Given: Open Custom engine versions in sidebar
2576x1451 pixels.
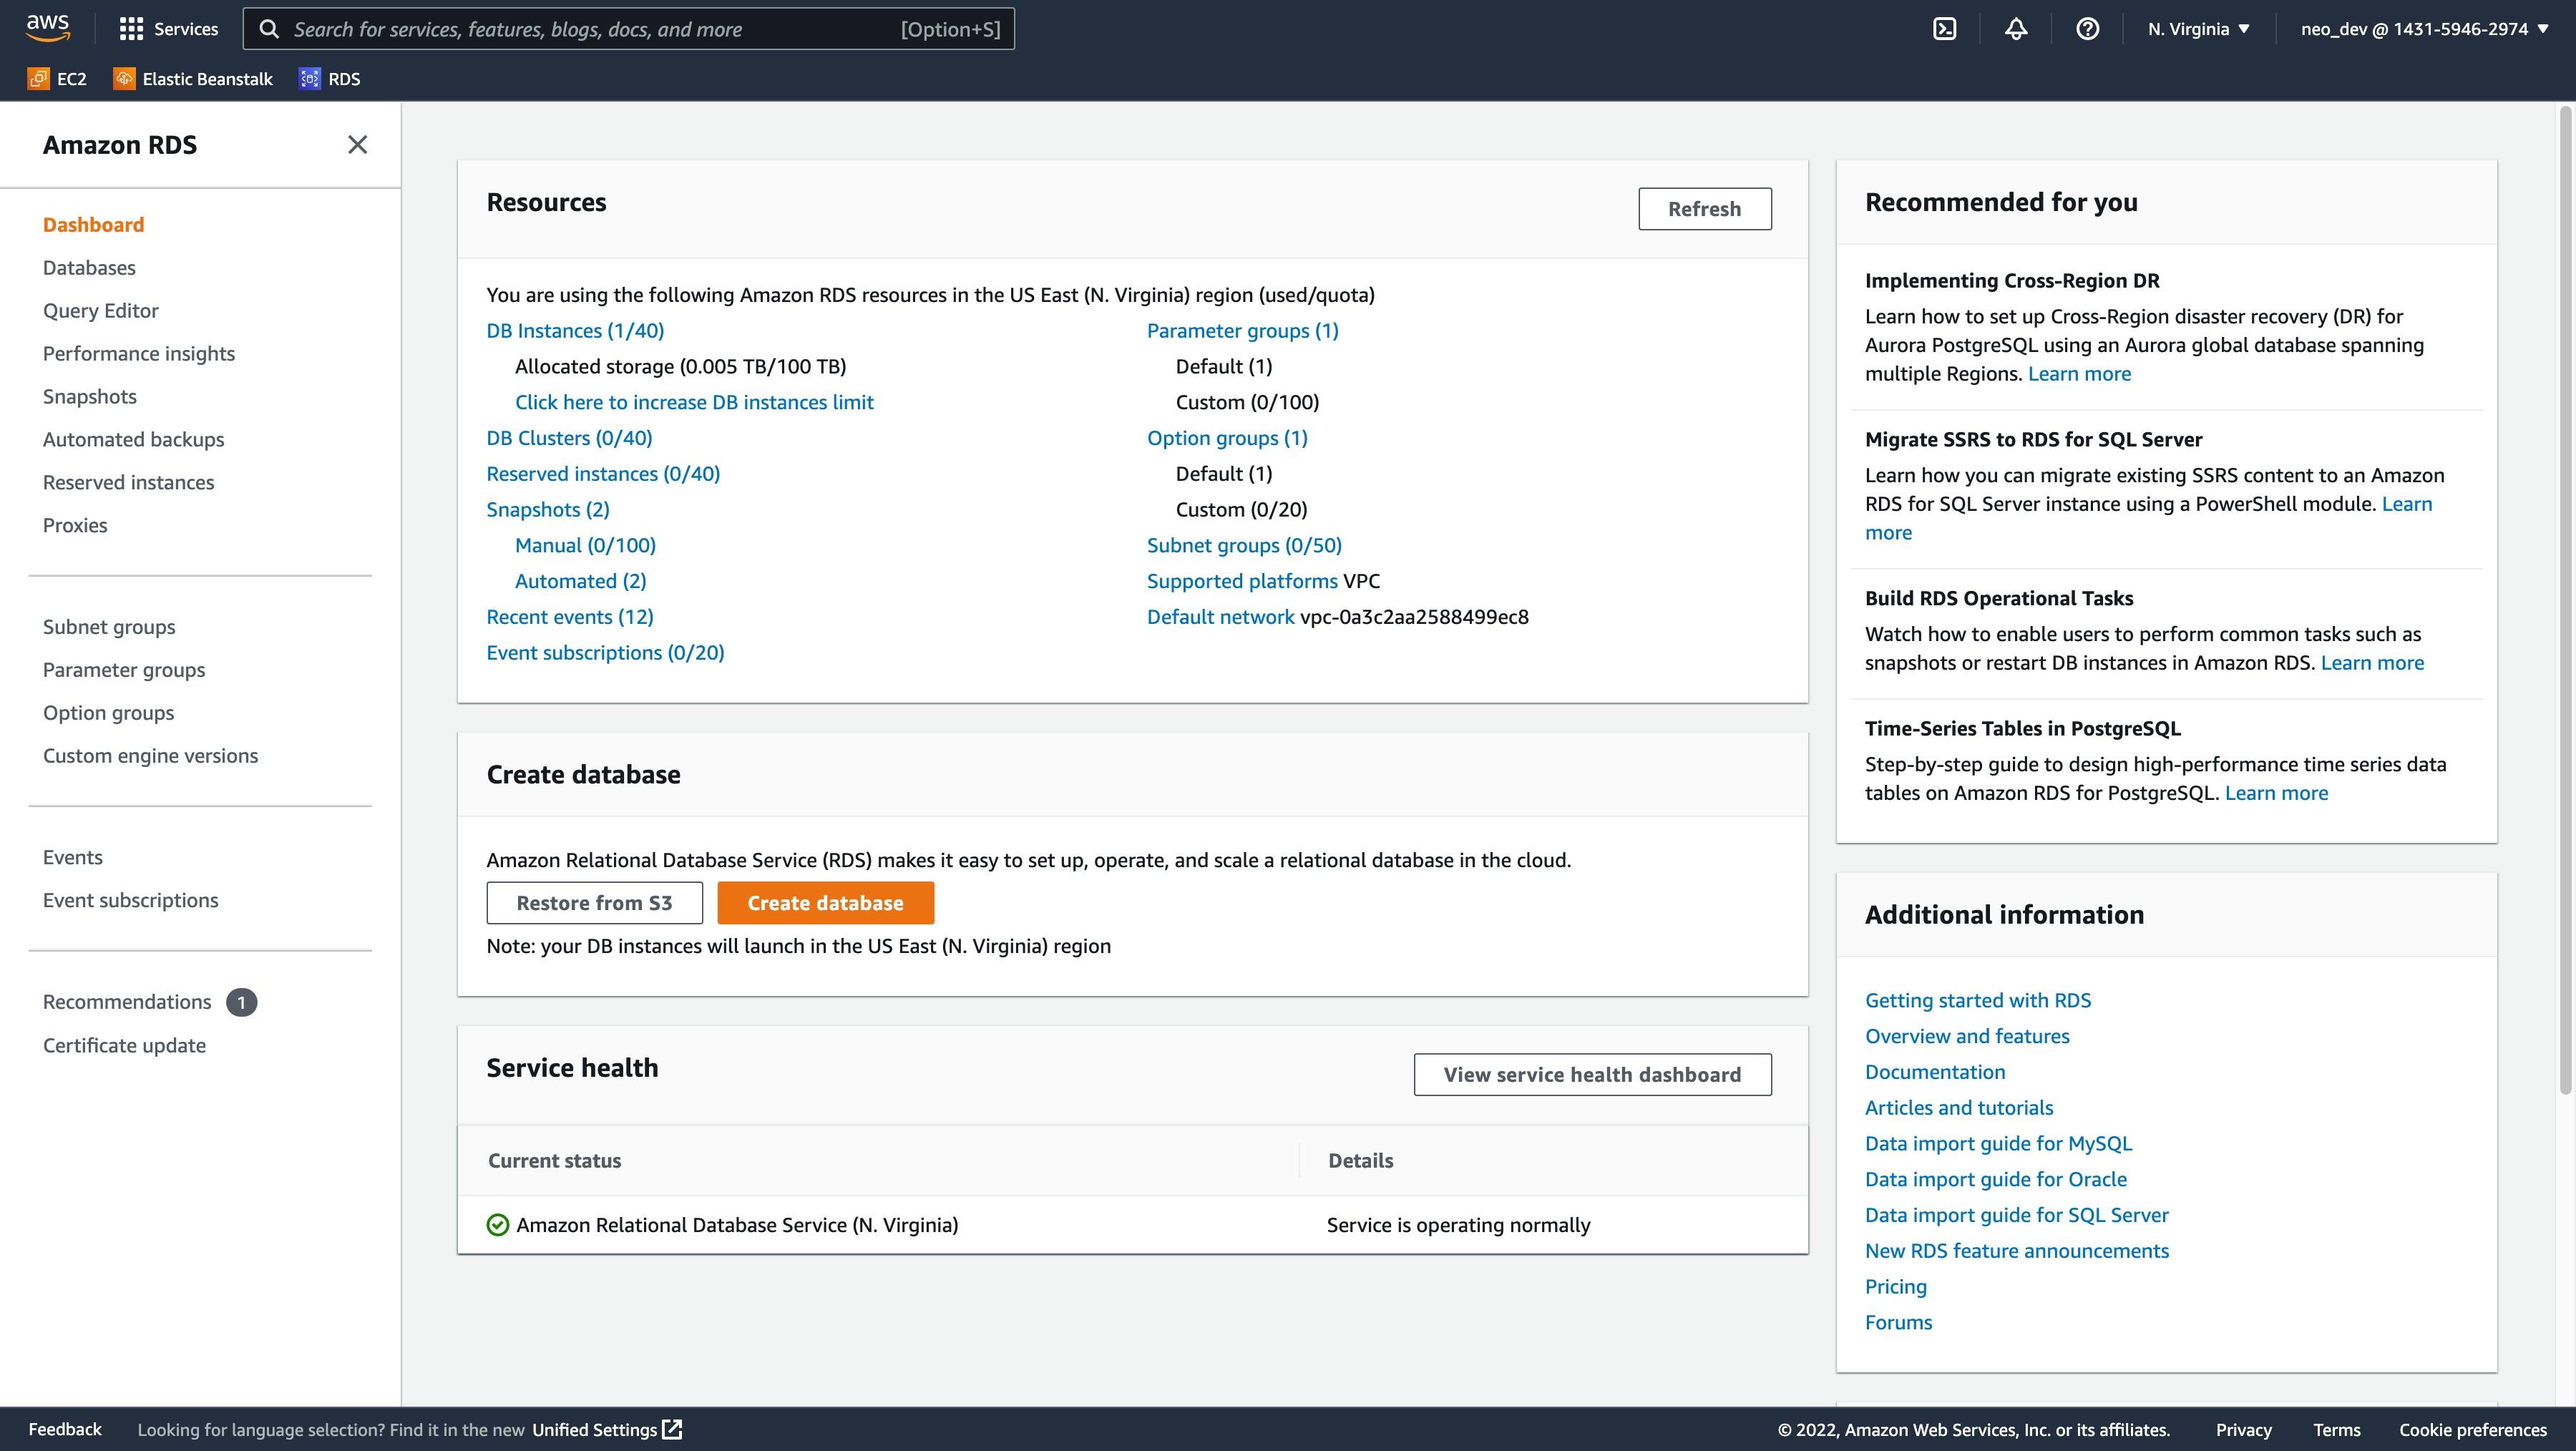Looking at the screenshot, I should [x=151, y=756].
